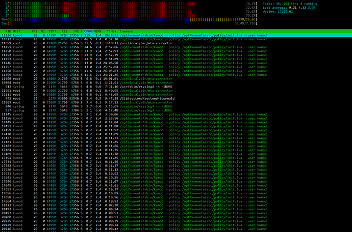Image resolution: width=352 pixels, height=232 pixels.
Task: Click the Load average readout
Action: [x=289, y=8]
